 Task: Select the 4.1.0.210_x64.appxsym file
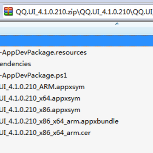click(40, 99)
